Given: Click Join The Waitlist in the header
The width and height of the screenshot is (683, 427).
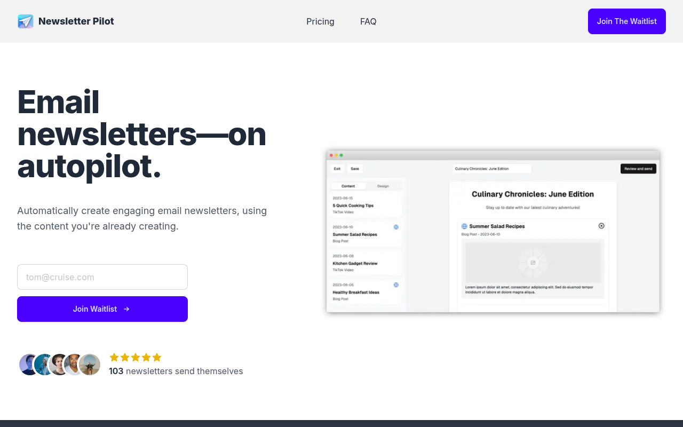Looking at the screenshot, I should [626, 21].
